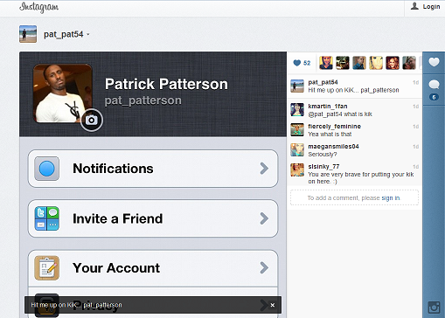Click the blue circle Notifications icon
The image size is (445, 318).
pos(46,169)
